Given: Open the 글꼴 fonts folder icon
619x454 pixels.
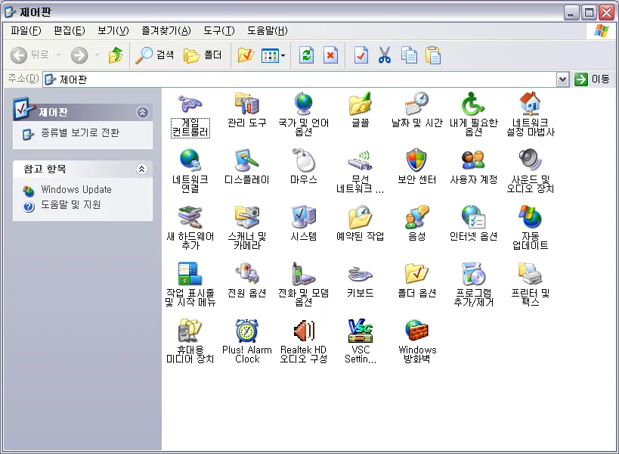Looking at the screenshot, I should click(361, 104).
